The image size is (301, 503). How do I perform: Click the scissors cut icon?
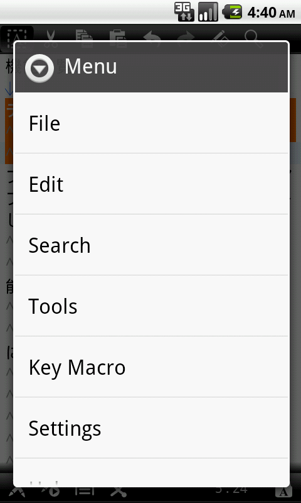(x=51, y=35)
